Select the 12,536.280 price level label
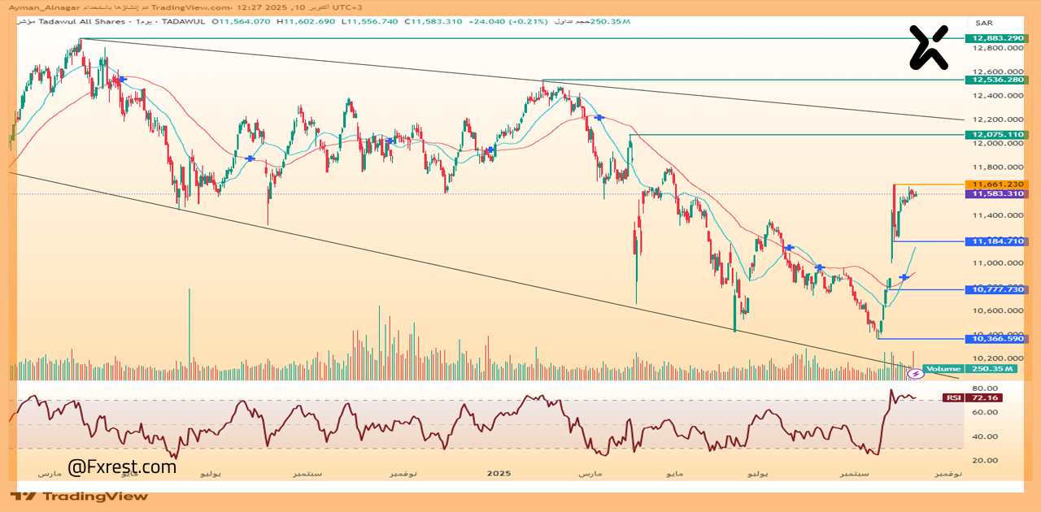This screenshot has height=512, width=1041. click(995, 80)
